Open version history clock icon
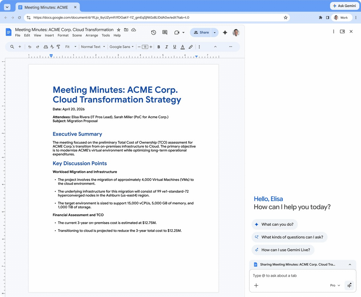 (153, 32)
